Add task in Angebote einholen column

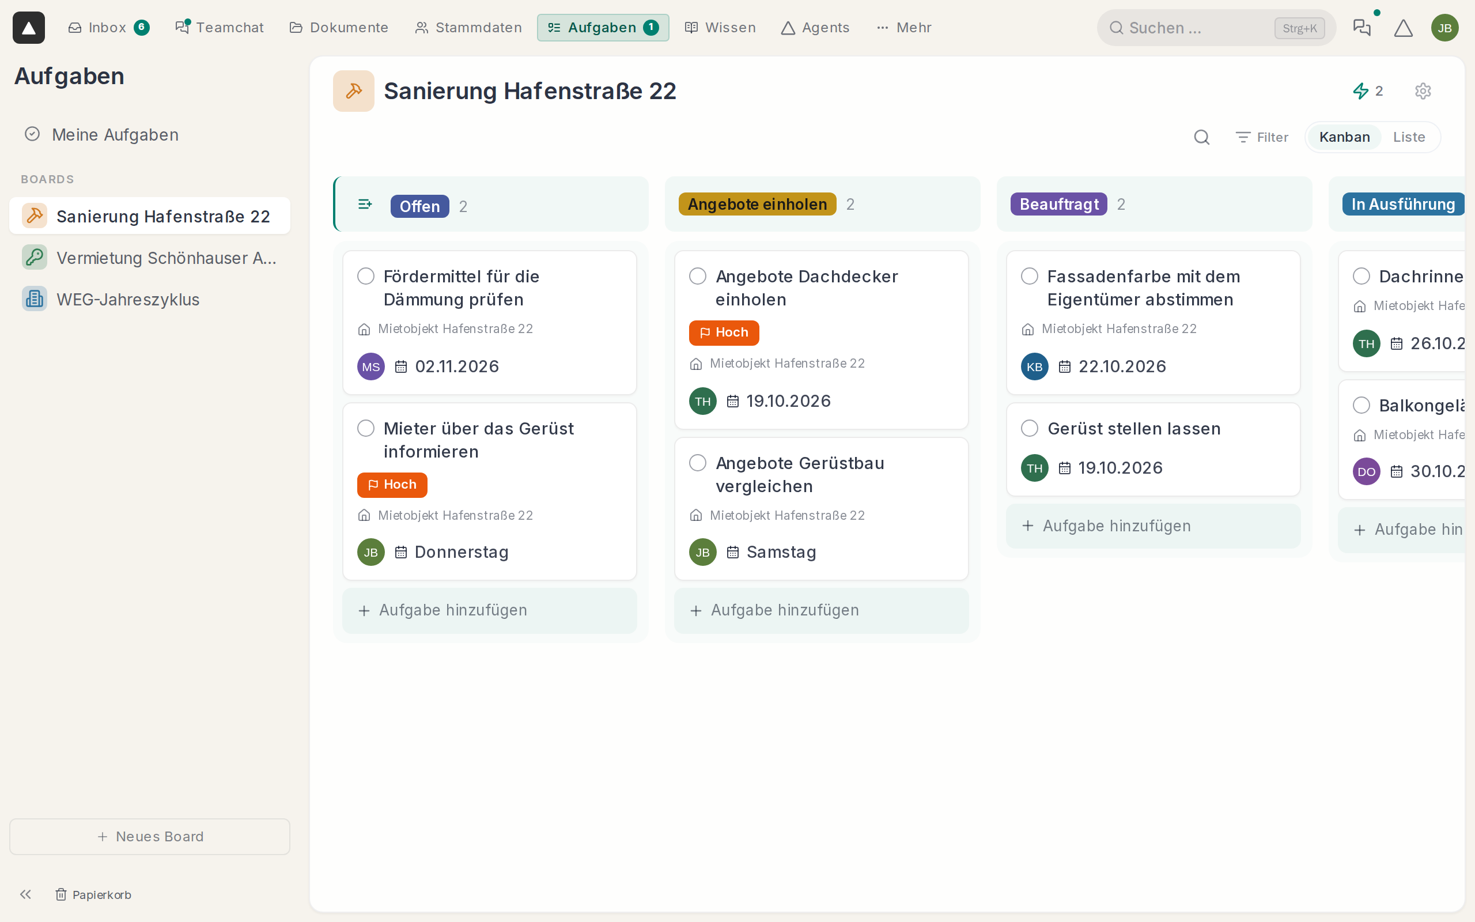tap(821, 610)
